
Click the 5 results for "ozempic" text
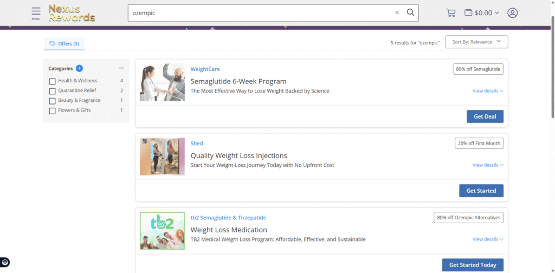[415, 43]
